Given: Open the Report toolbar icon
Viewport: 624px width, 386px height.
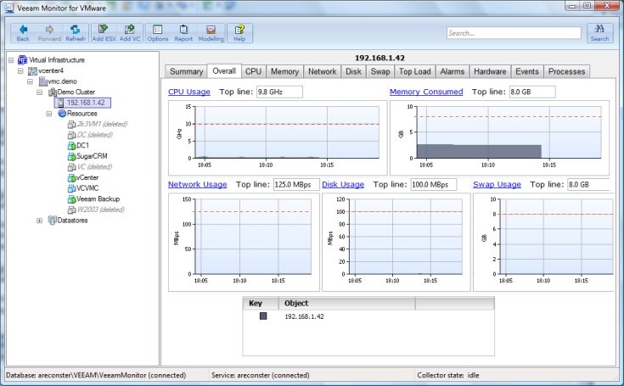Looking at the screenshot, I should pos(183,32).
